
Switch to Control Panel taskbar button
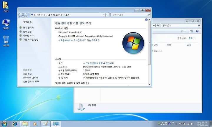(x=56, y=124)
